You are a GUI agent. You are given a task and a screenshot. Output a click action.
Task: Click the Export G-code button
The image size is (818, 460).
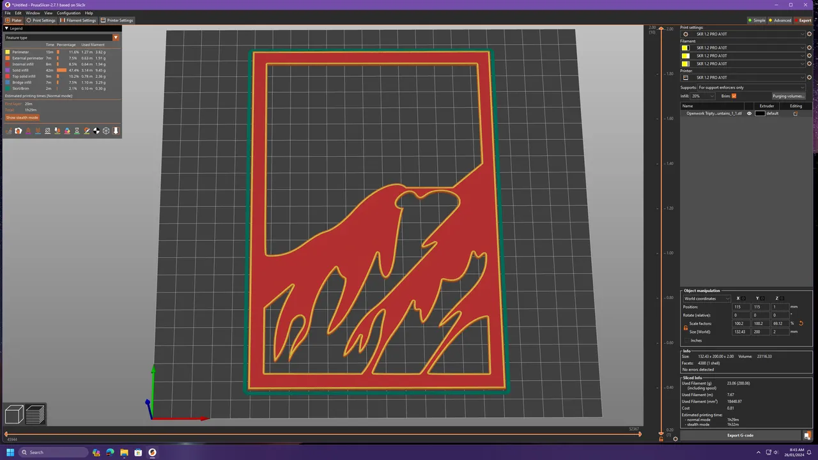point(740,435)
